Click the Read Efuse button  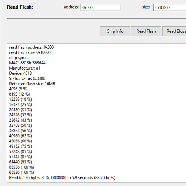point(174,31)
